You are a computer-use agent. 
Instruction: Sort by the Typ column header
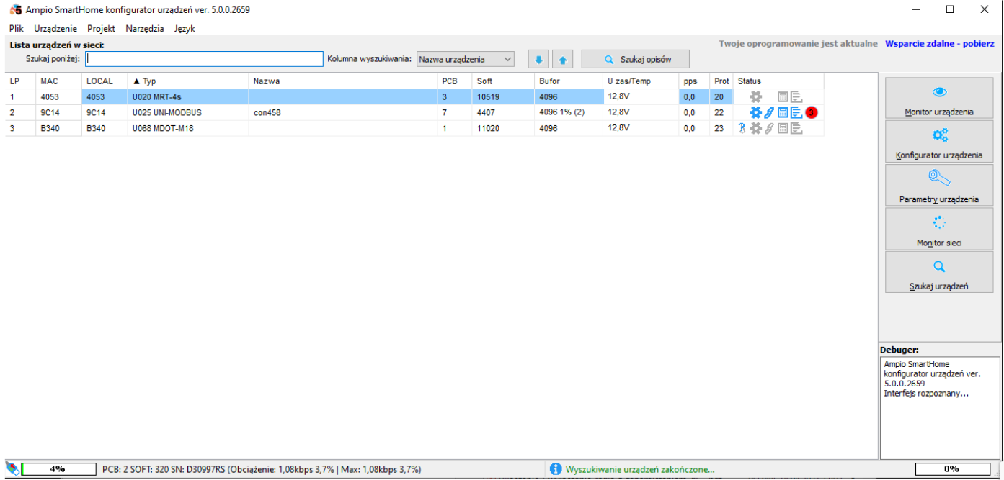click(188, 81)
